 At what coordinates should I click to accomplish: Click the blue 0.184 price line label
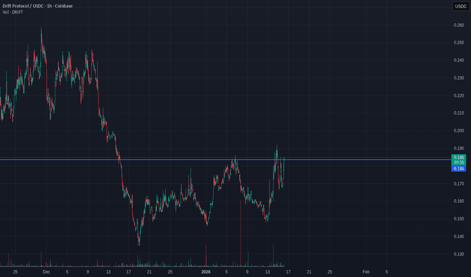[x=459, y=169]
